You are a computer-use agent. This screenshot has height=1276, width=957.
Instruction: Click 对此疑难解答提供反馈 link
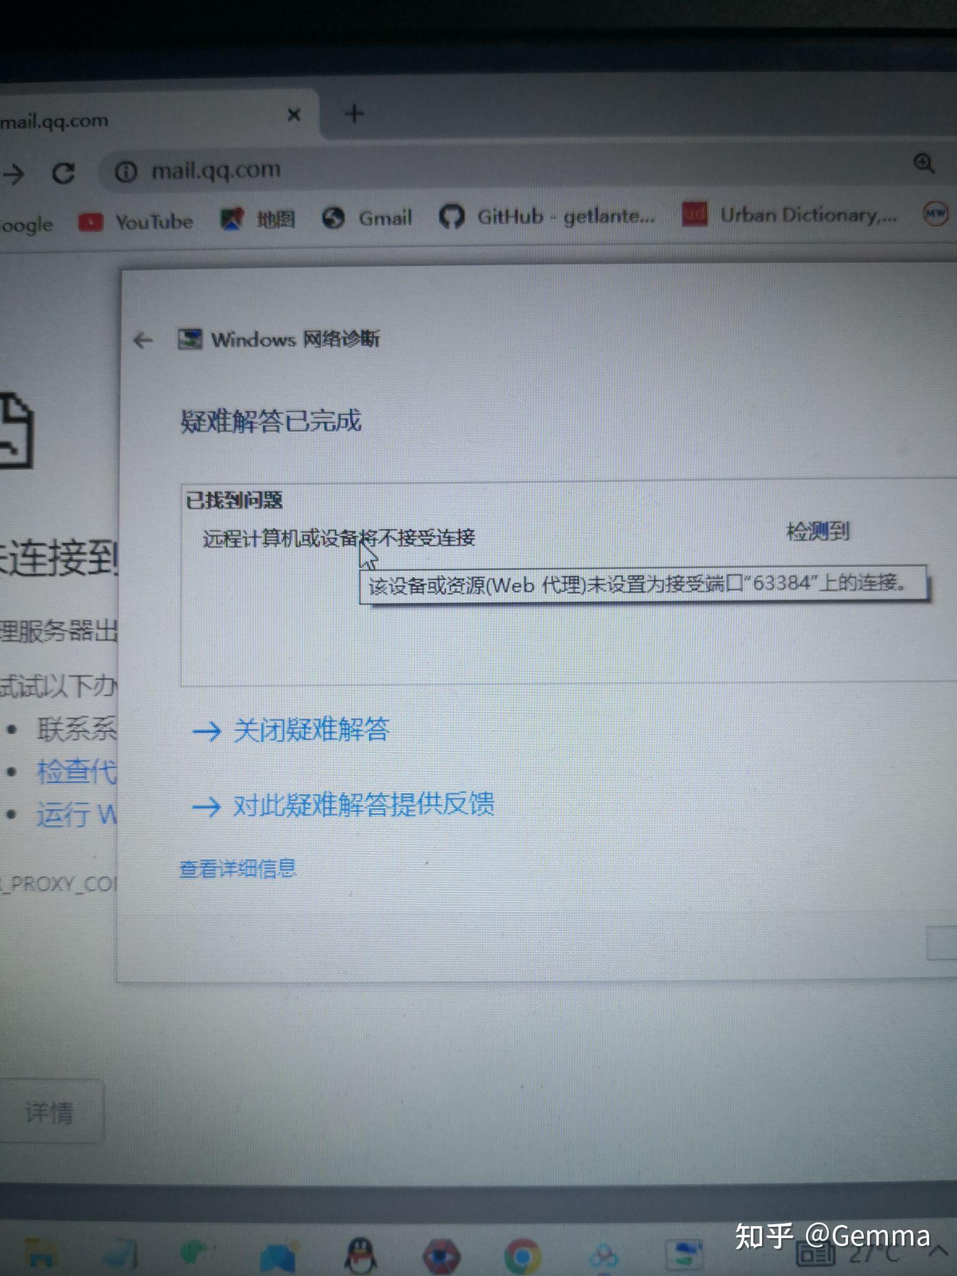pos(343,804)
